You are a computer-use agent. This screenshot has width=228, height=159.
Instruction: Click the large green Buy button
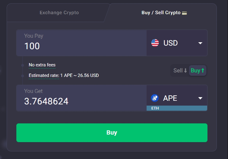[112, 133]
